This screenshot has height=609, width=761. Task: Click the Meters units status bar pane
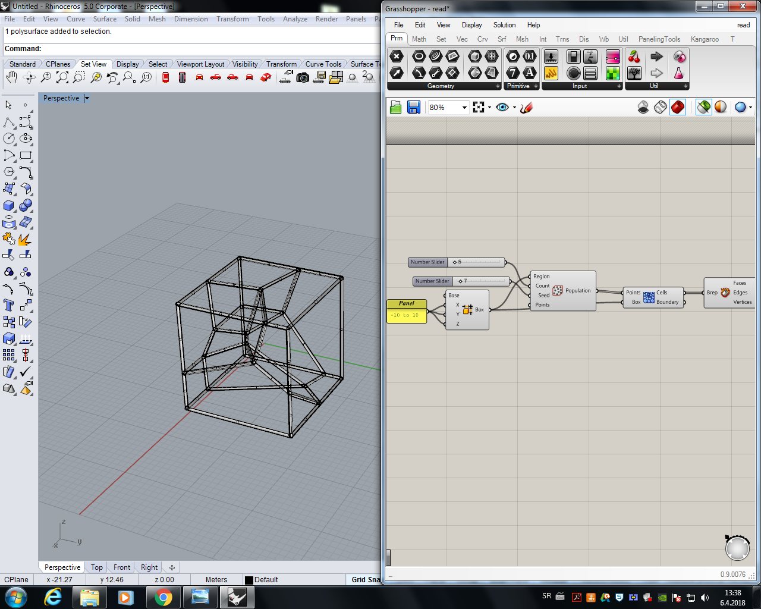[216, 580]
